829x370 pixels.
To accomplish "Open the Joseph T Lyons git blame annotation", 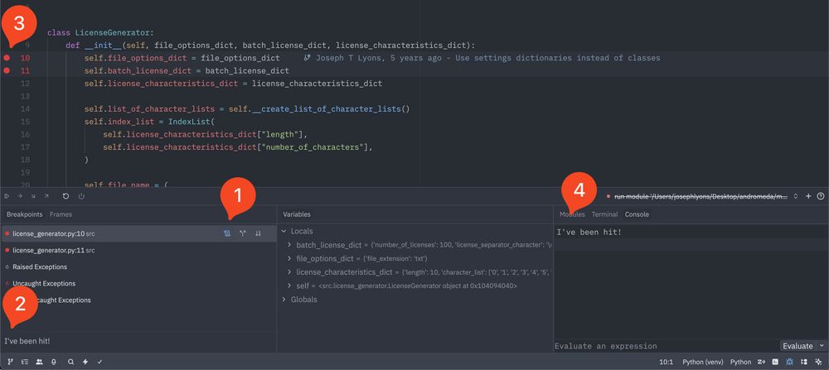I will [482, 58].
